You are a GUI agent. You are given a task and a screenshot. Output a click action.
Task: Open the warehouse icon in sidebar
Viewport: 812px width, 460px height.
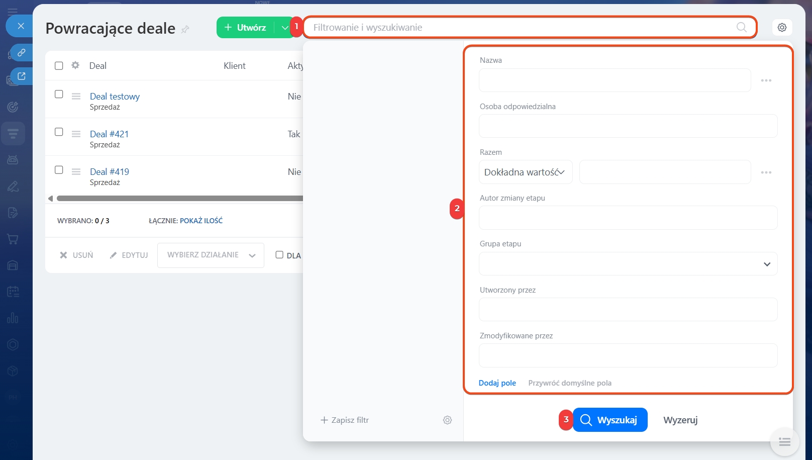[13, 265]
